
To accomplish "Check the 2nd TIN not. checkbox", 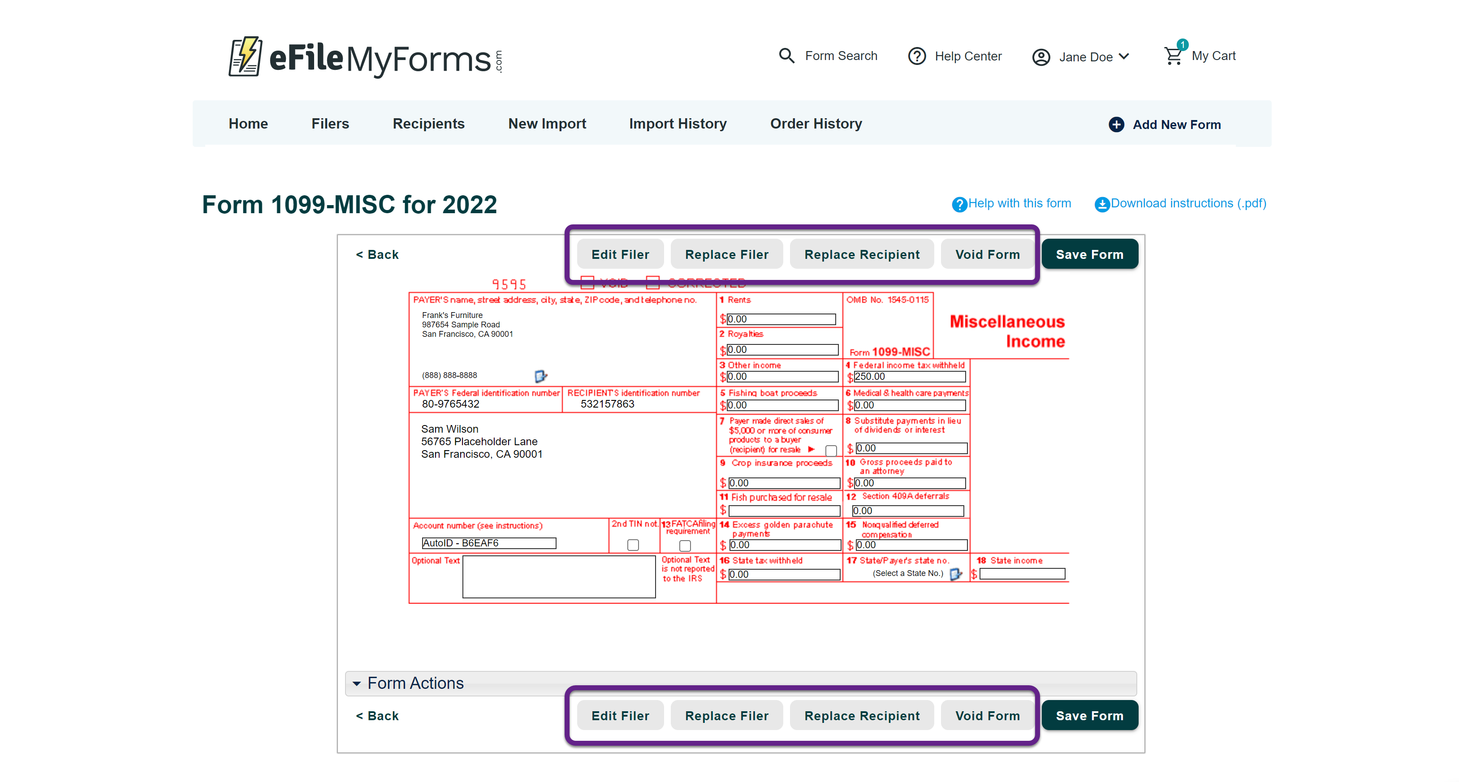I will click(x=633, y=545).
